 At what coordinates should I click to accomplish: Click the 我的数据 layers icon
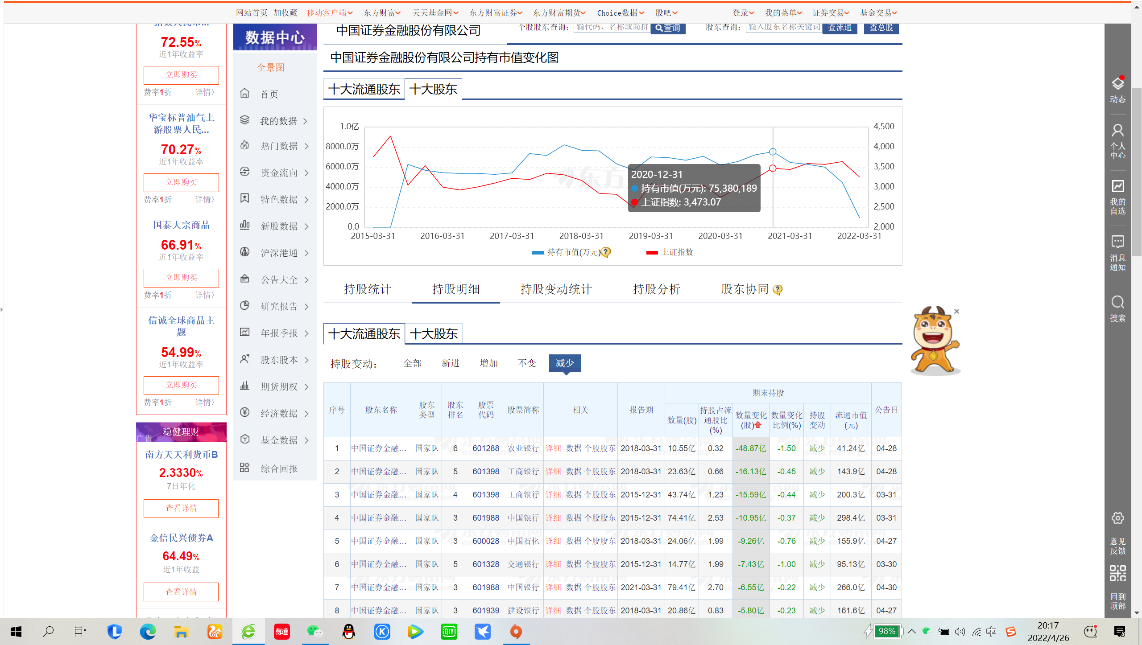click(244, 120)
